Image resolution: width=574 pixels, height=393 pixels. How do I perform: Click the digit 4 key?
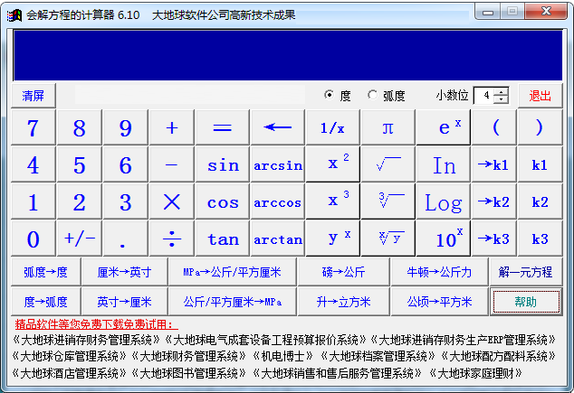pyautogui.click(x=33, y=164)
